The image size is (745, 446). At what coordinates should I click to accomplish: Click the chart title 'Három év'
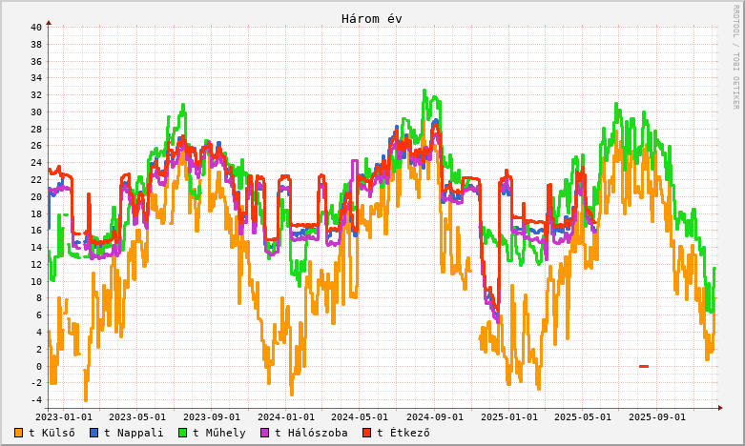[x=372, y=19]
